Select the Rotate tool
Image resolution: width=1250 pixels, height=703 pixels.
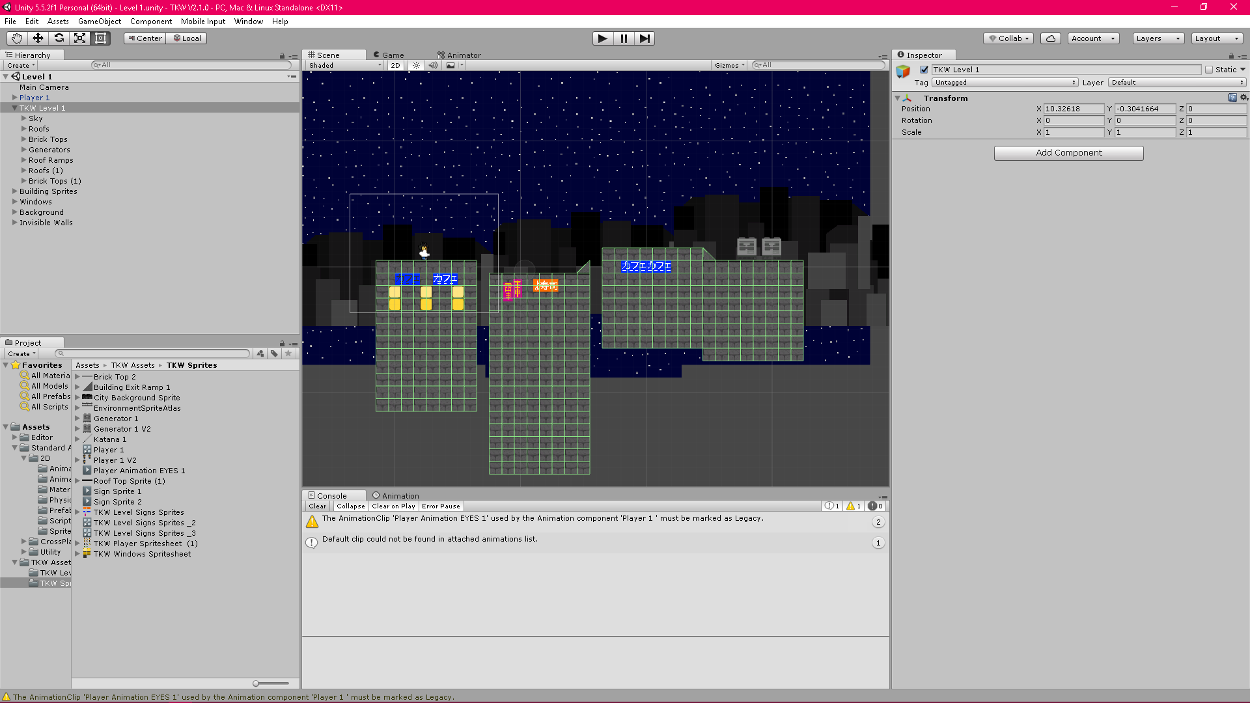click(59, 38)
